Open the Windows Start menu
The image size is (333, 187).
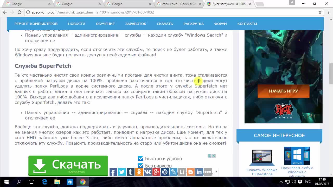6,182
